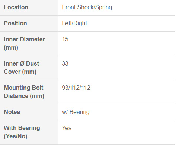Select the dust cover value 33
This screenshot has height=145, width=176.
[65, 63]
